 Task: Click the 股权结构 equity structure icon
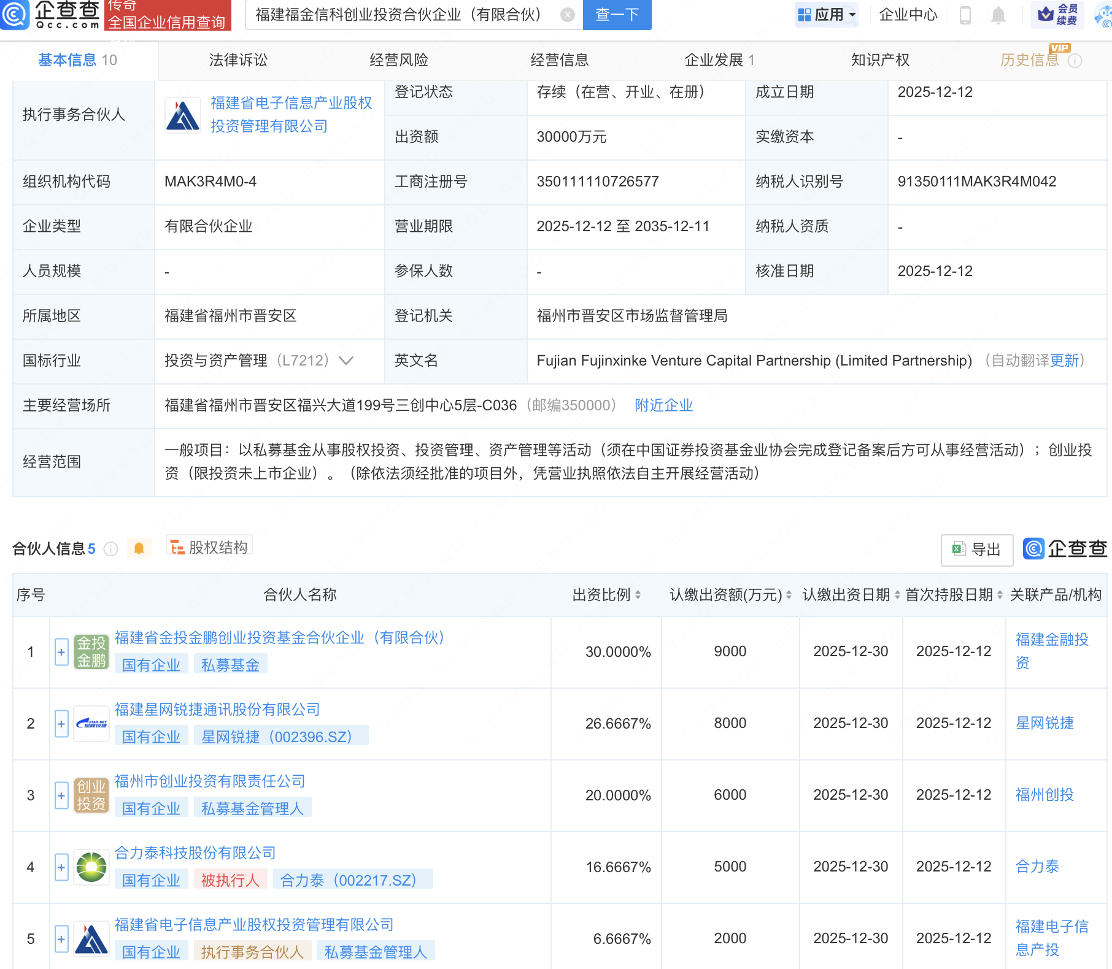(x=178, y=546)
